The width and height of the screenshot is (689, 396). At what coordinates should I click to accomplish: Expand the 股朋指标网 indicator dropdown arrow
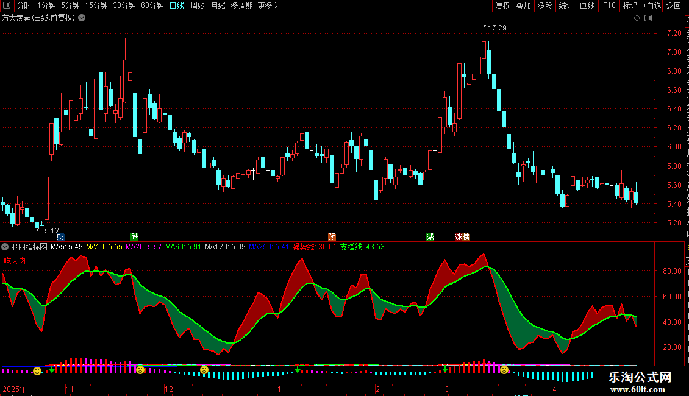pyautogui.click(x=5, y=247)
